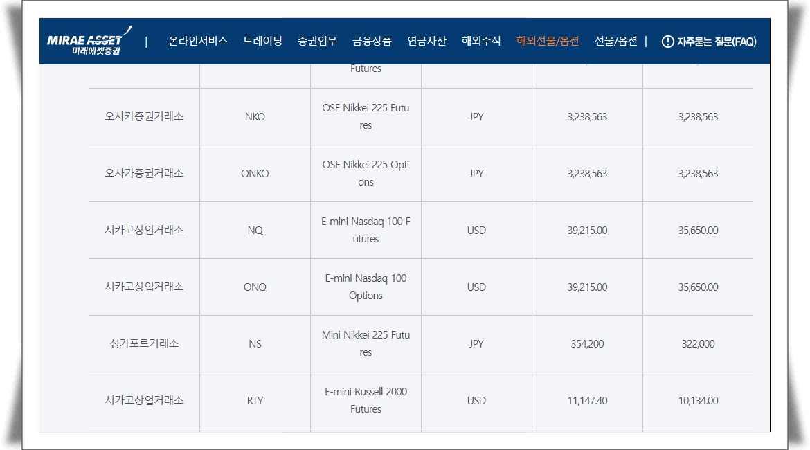
Task: Open the 트레이딩 menu
Action: pyautogui.click(x=262, y=42)
